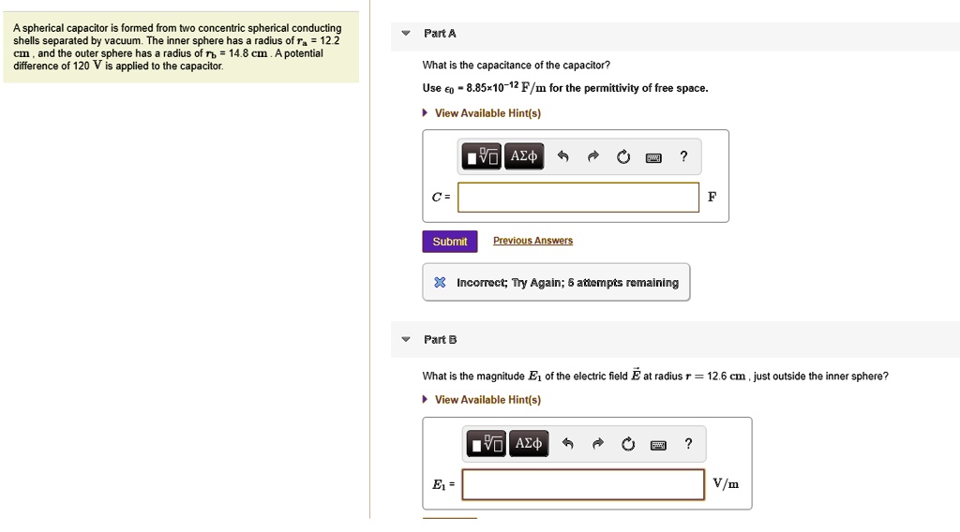Reset the Part B answer field
Viewport: 960px width, 532px height.
coord(628,444)
